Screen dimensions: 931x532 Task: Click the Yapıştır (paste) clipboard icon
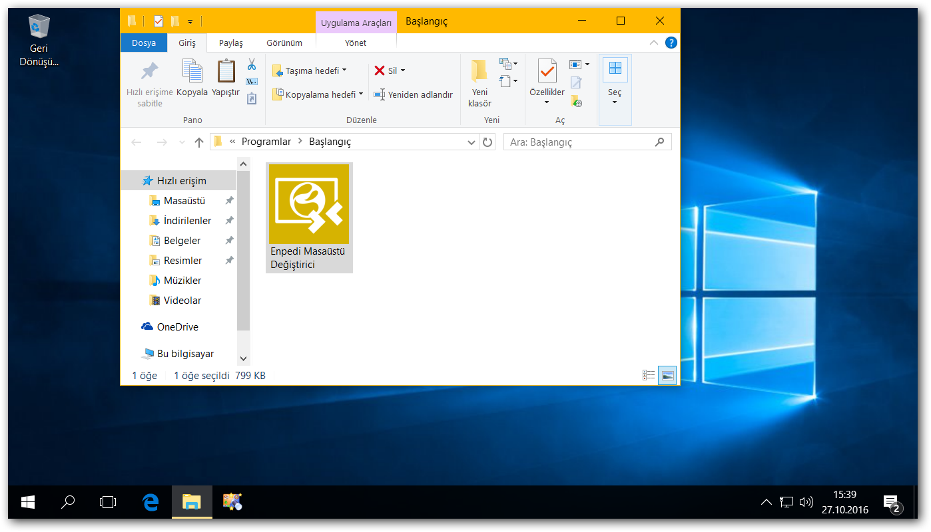click(x=226, y=71)
